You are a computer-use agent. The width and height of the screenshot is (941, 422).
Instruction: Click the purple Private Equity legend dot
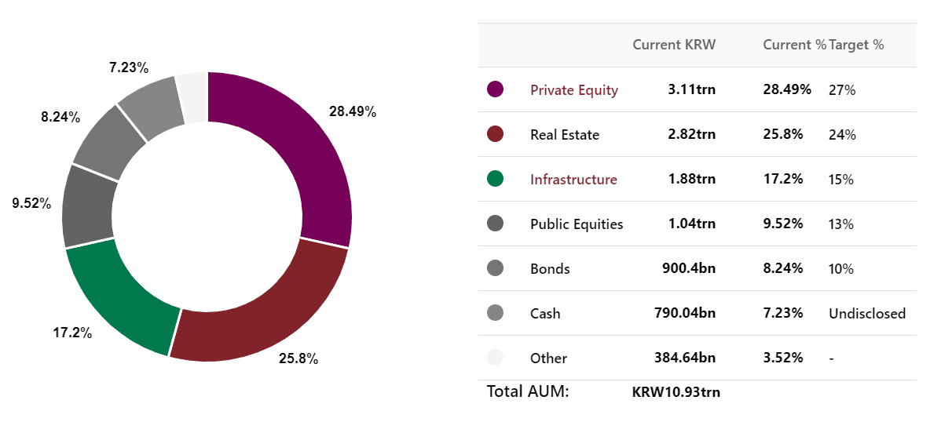click(495, 90)
